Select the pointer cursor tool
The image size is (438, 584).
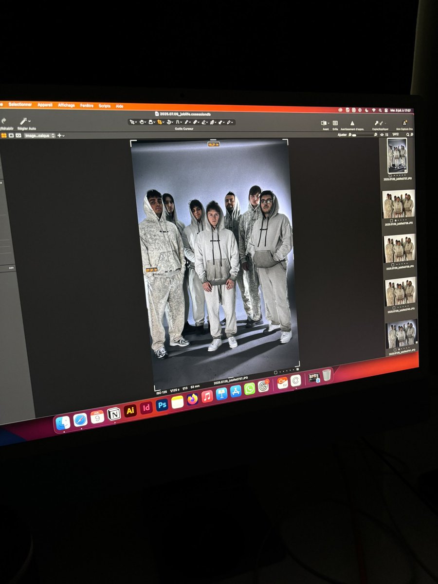[131, 122]
